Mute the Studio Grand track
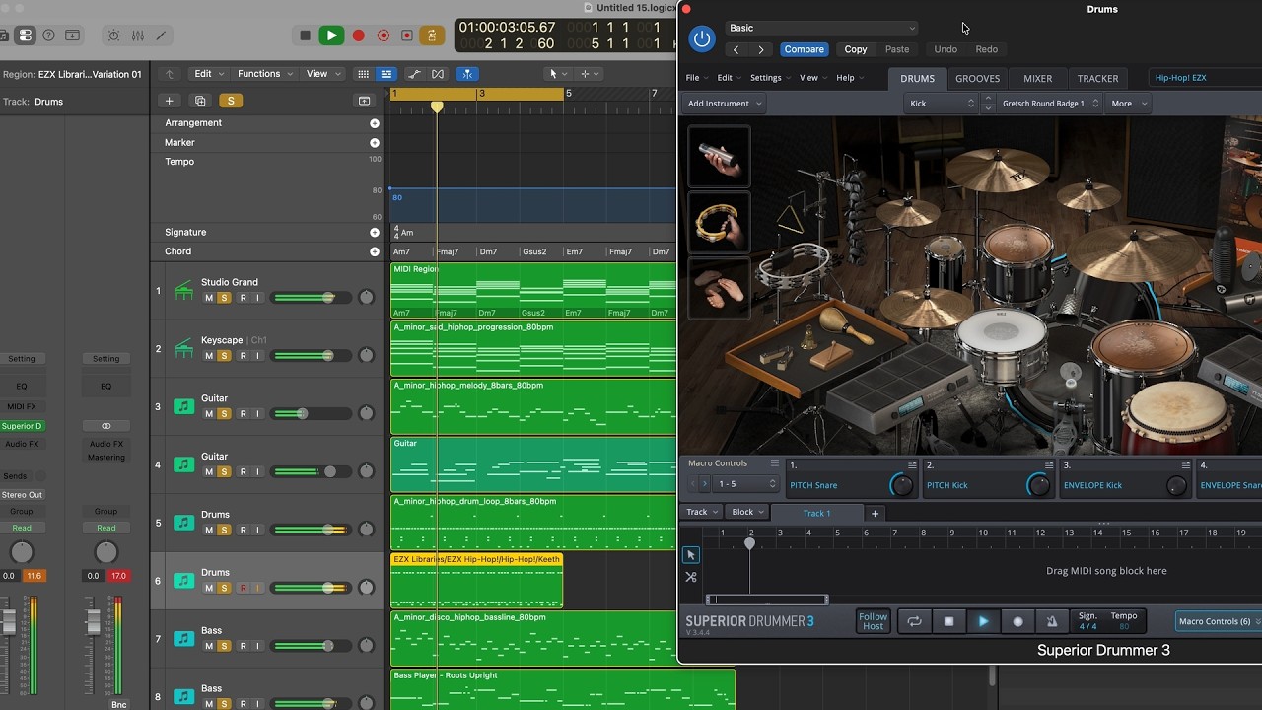The image size is (1262, 710). click(208, 298)
